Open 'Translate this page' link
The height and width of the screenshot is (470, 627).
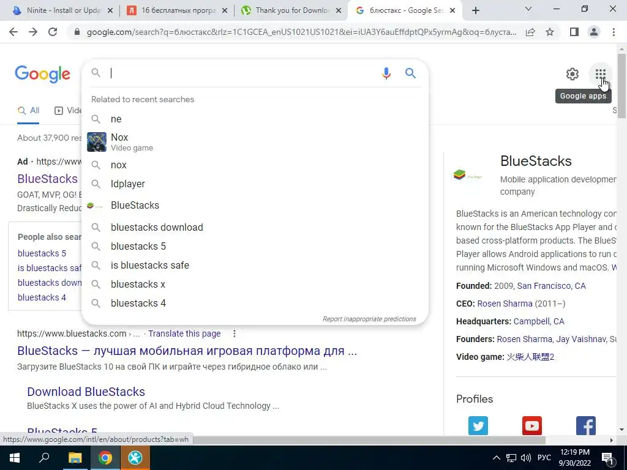184,334
